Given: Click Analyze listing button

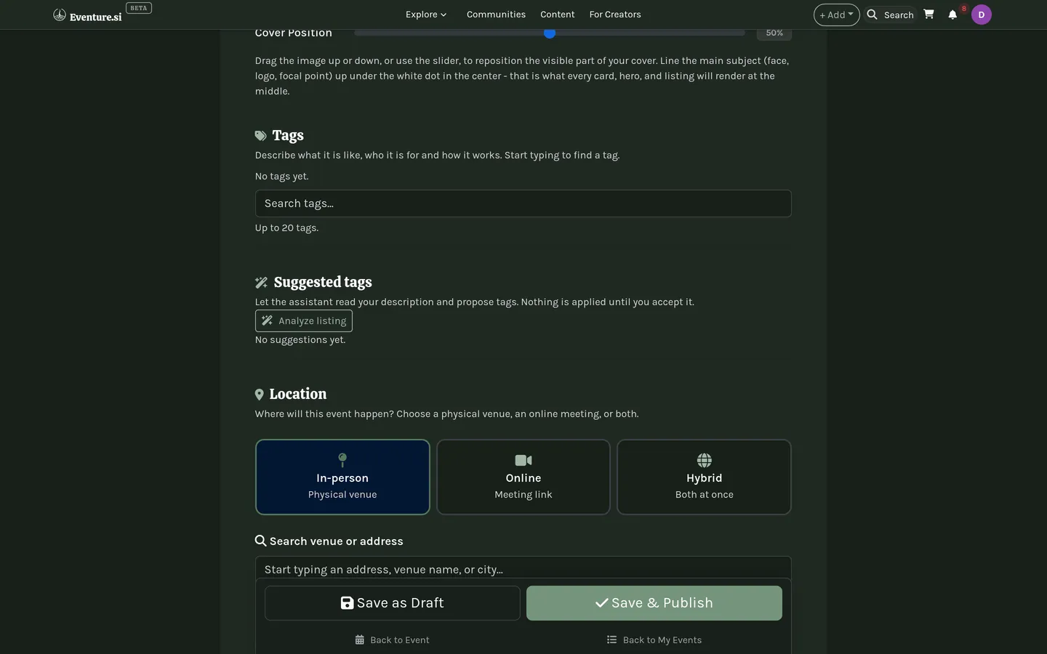Looking at the screenshot, I should point(304,320).
